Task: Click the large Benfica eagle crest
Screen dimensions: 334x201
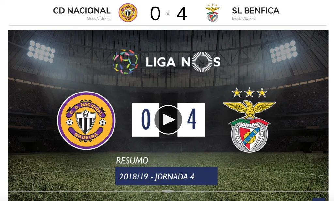Action: point(249,125)
